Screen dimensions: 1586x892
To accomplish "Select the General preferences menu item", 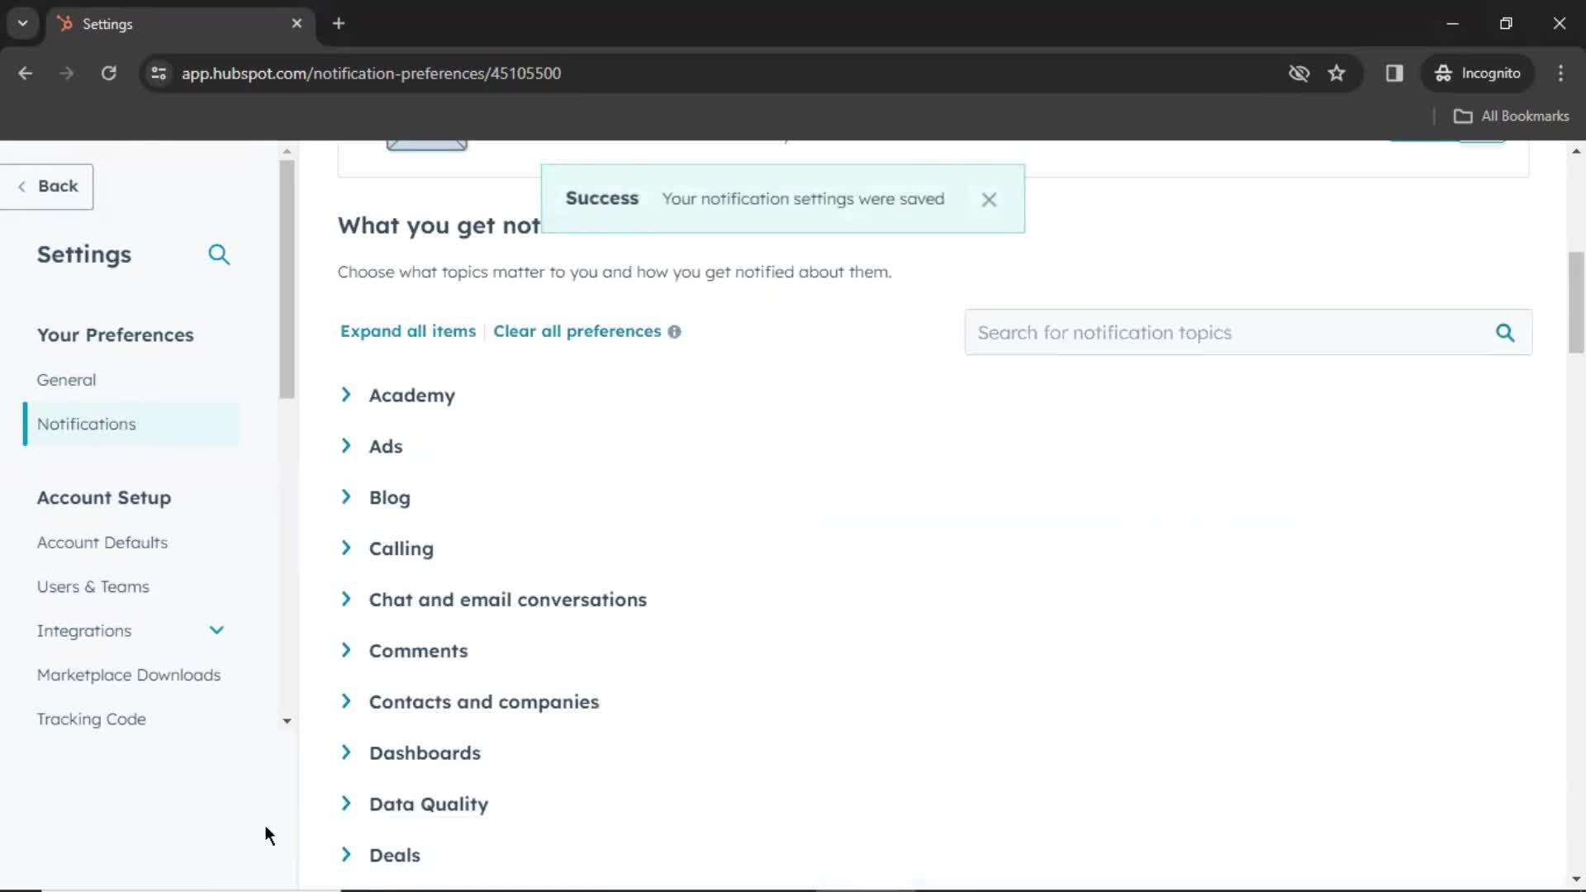I will pyautogui.click(x=66, y=379).
